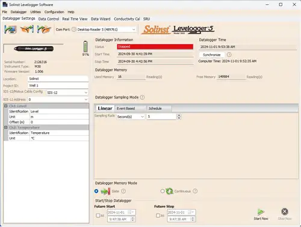Click the red Stopped status bar
The image size is (301, 227).
[155, 47]
